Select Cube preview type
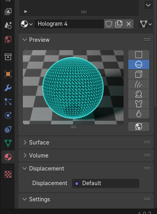The image size is (157, 214). 139,74
